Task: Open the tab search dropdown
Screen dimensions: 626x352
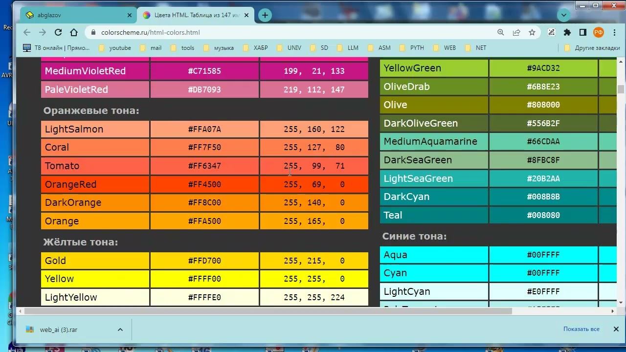Action: (x=564, y=15)
